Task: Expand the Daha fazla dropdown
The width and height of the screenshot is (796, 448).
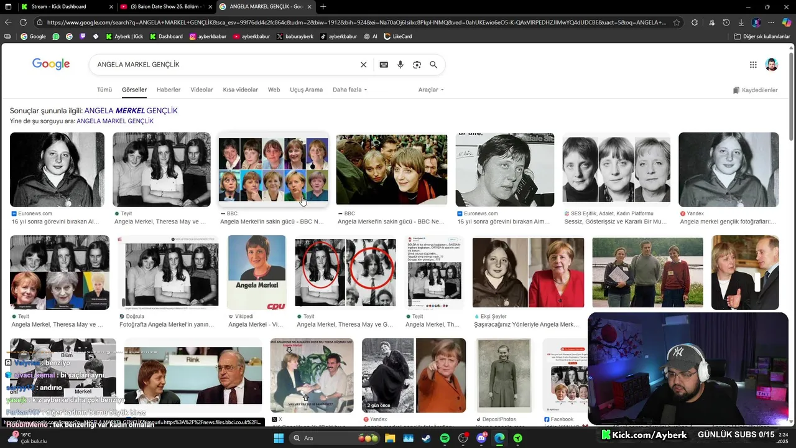Action: pyautogui.click(x=350, y=90)
